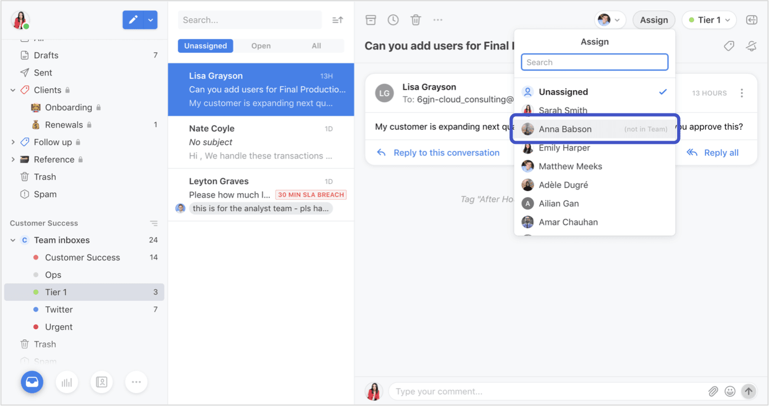Expand the Reference tag

coord(13,160)
